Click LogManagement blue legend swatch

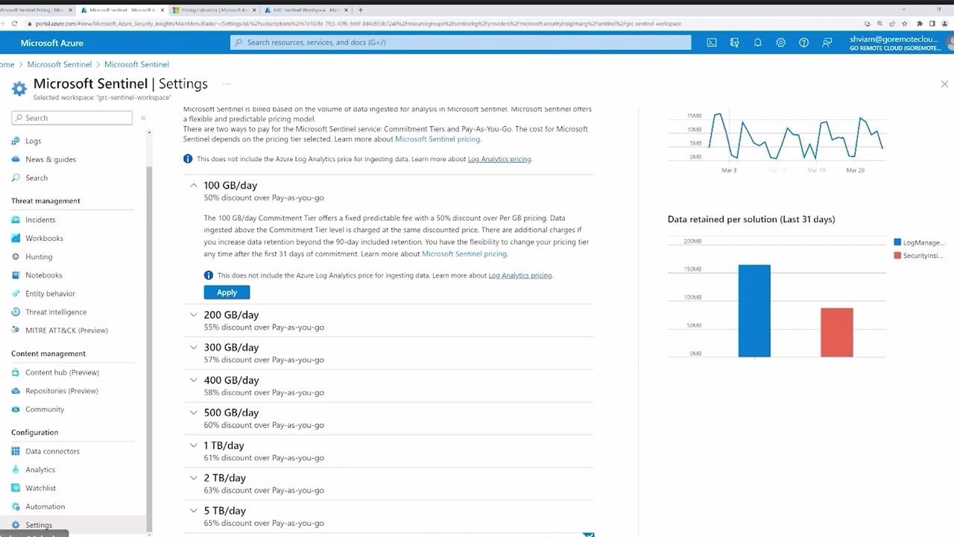[897, 242]
